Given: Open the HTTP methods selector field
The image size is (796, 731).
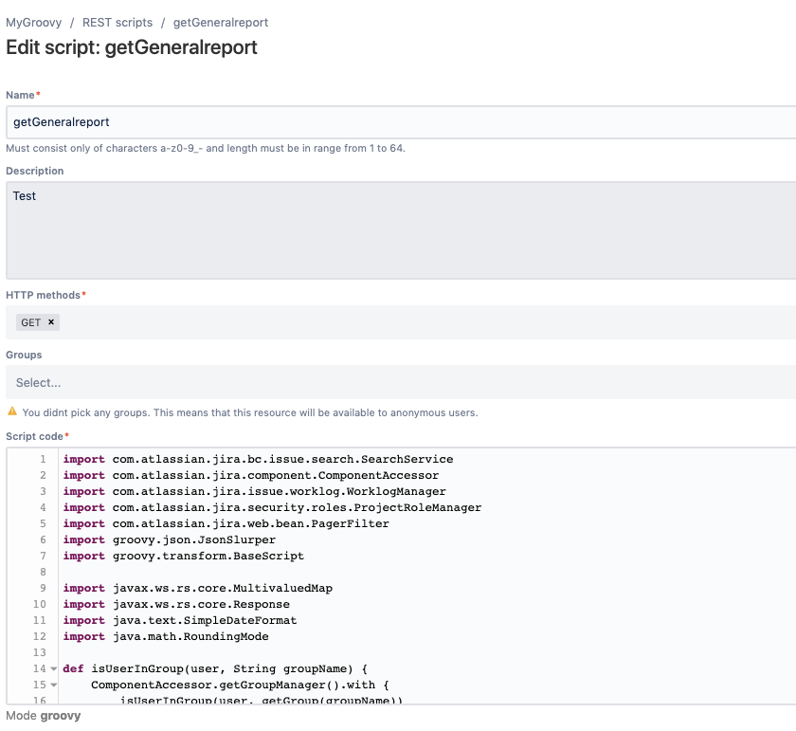Looking at the screenshot, I should tap(401, 322).
